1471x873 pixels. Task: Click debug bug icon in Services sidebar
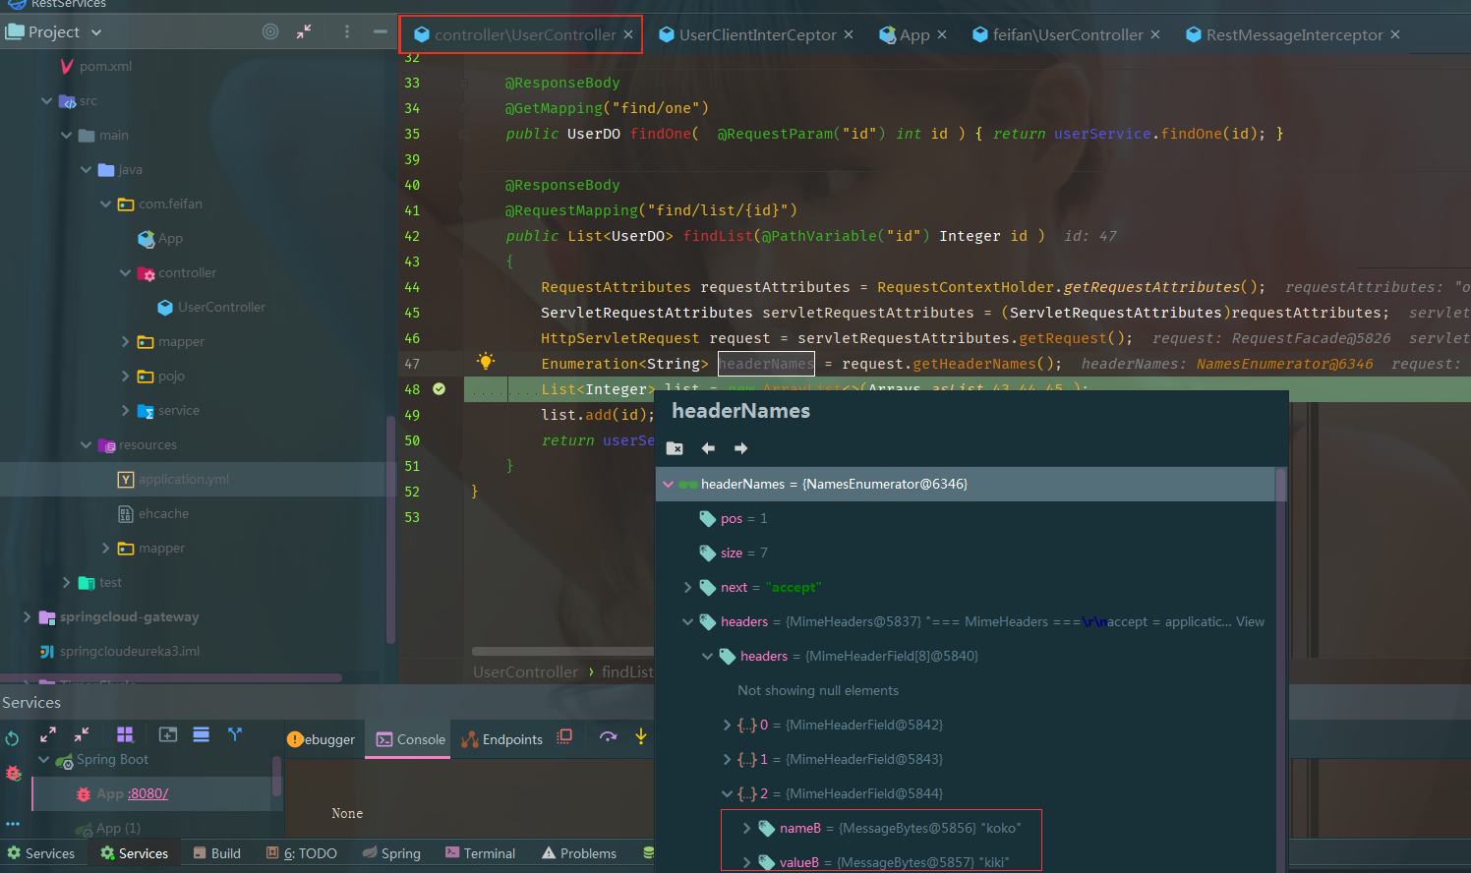(x=13, y=773)
